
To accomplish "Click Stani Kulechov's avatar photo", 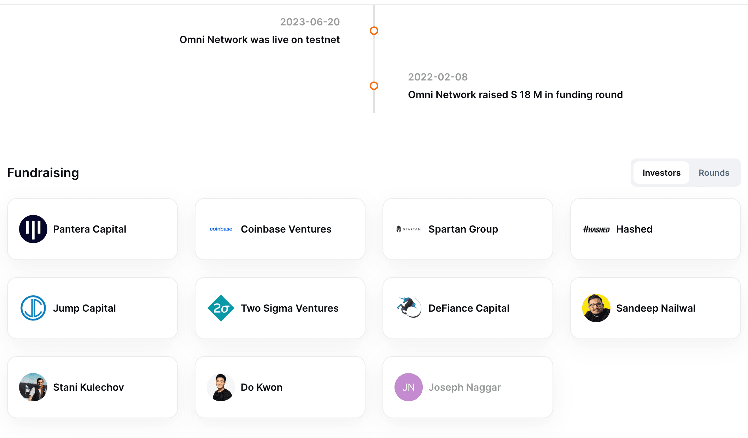I will tap(33, 387).
